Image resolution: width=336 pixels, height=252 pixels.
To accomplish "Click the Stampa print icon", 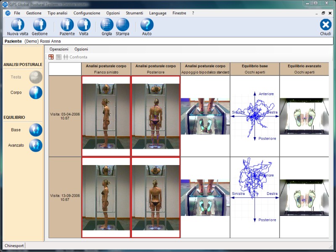I will click(x=123, y=25).
